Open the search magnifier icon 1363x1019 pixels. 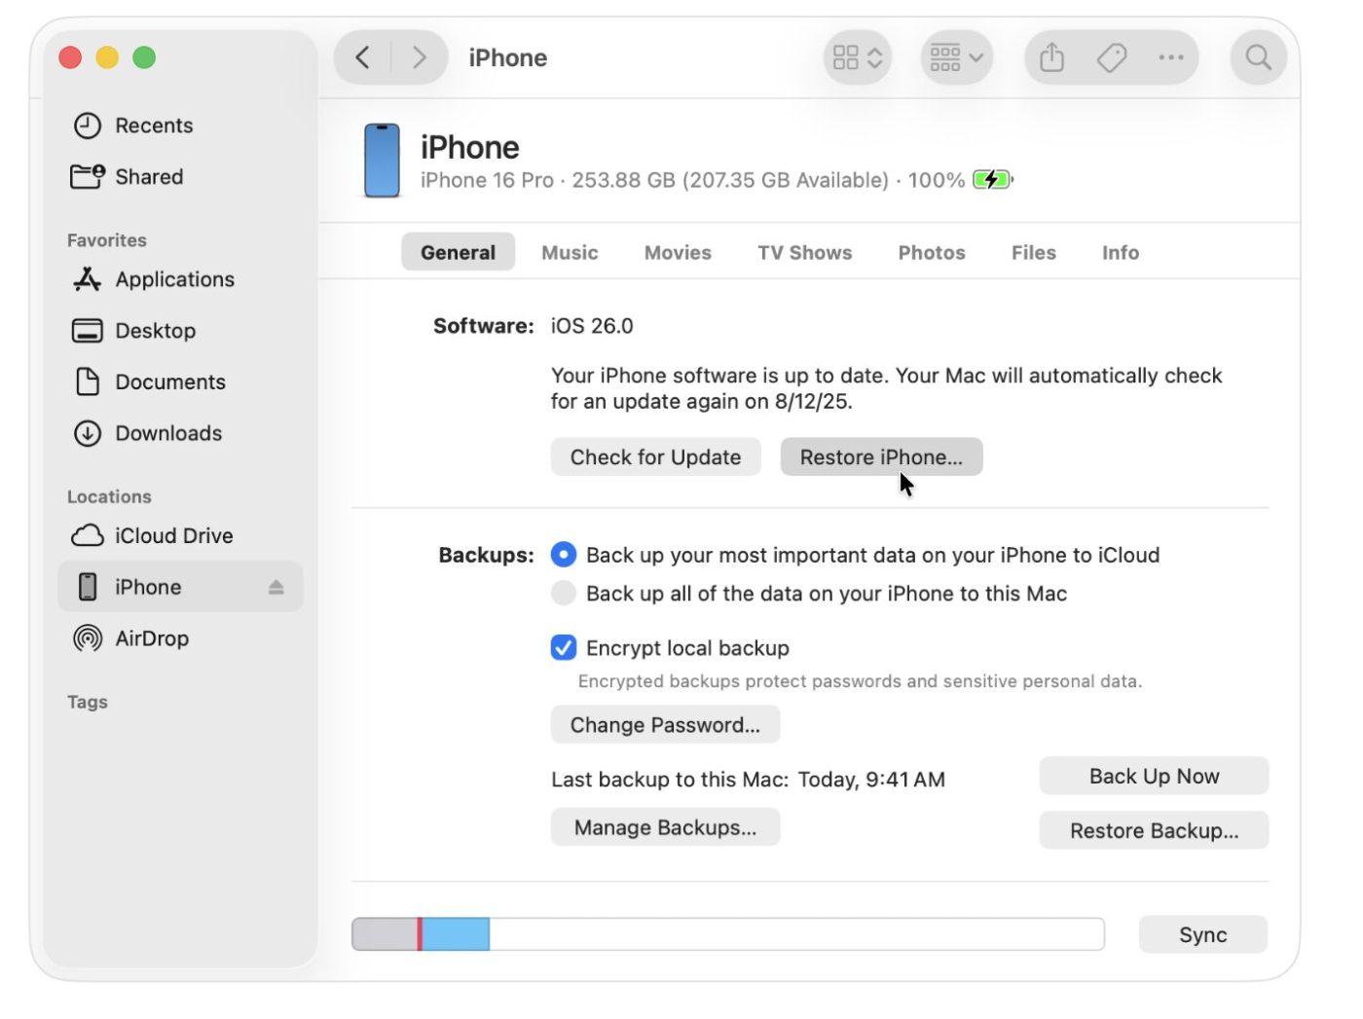pyautogui.click(x=1258, y=58)
